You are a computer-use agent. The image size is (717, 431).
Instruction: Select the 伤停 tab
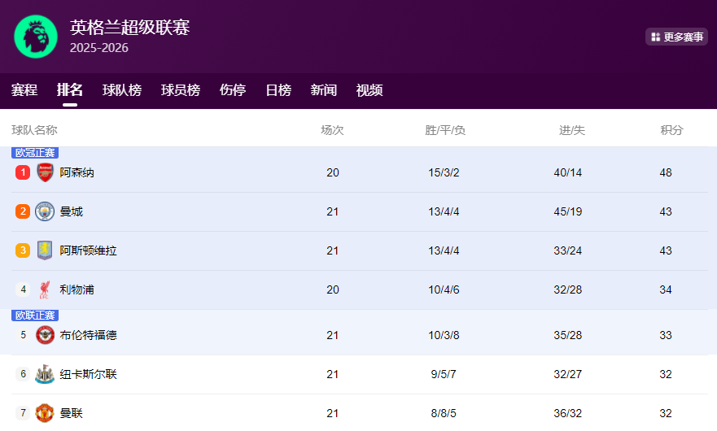(233, 90)
